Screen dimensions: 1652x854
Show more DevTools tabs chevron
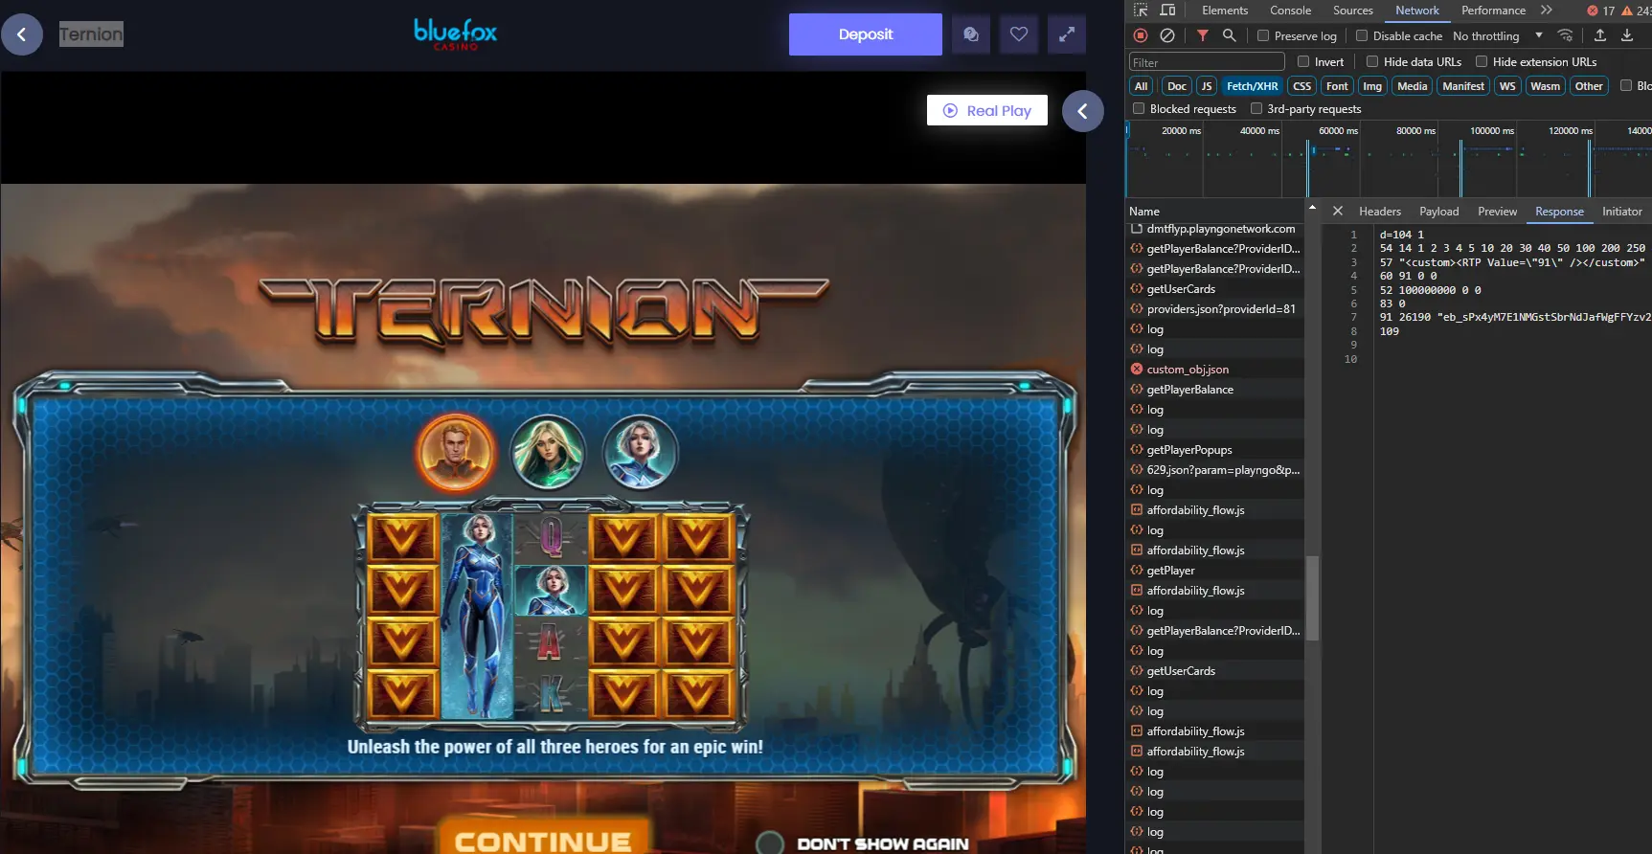1547,11
